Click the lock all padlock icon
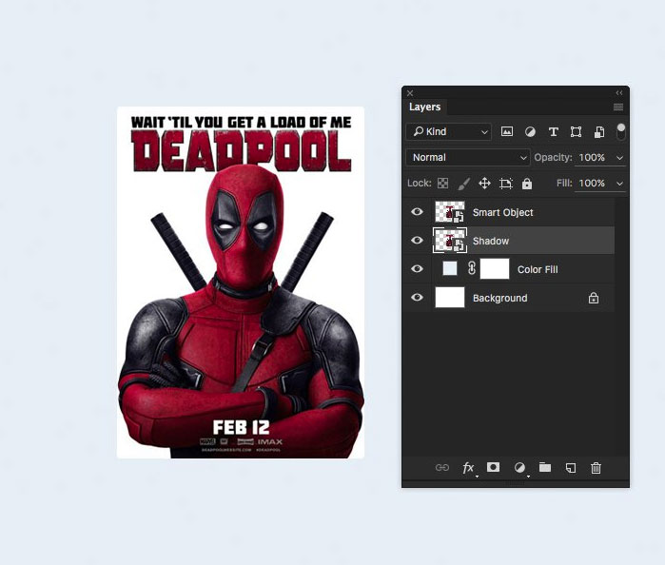This screenshot has height=565, width=665. coord(527,184)
